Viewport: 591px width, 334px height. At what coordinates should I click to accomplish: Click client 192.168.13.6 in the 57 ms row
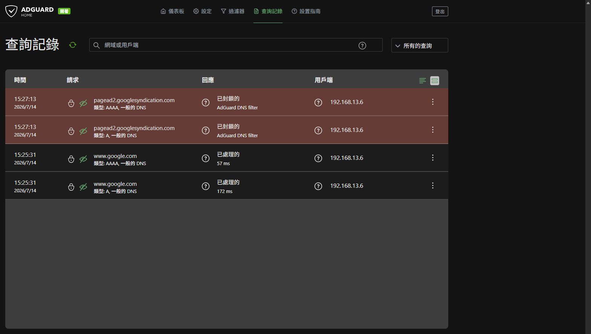[347, 158]
